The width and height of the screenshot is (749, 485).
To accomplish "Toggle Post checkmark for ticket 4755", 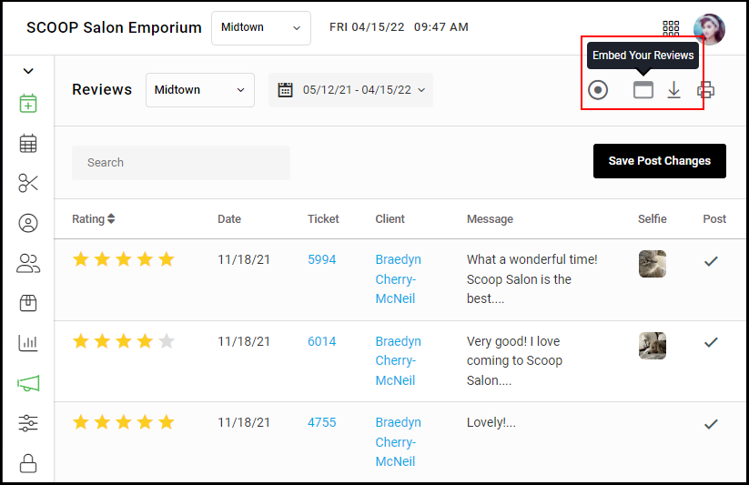I will point(711,424).
